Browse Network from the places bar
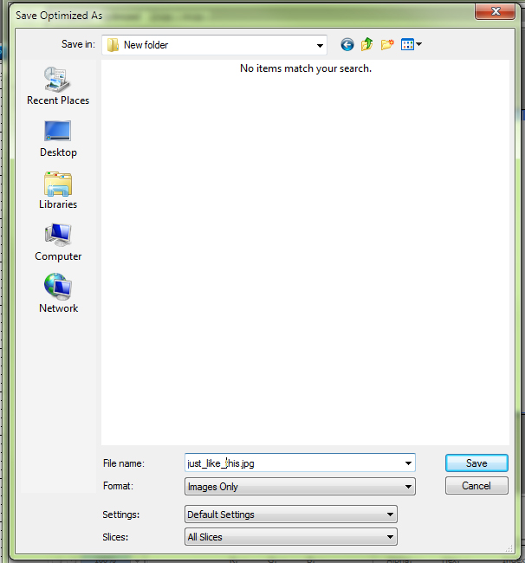Screen dimensions: 525x563 click(x=58, y=294)
